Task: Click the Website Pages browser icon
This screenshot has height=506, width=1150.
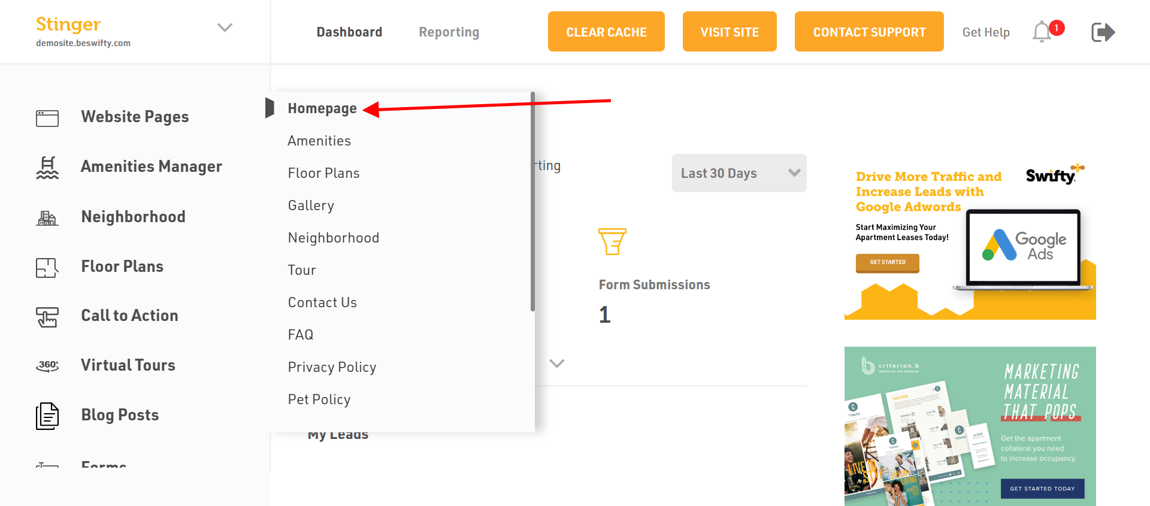Action: pyautogui.click(x=47, y=118)
